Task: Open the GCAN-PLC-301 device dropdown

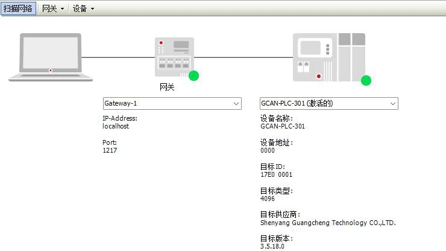Action: tap(392, 103)
